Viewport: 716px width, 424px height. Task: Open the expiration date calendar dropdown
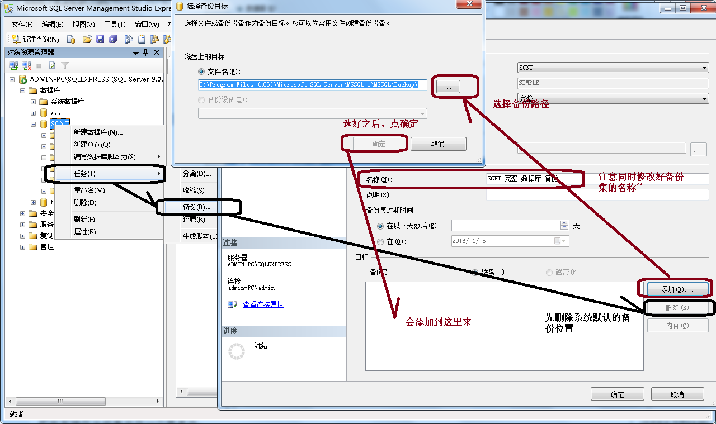pyautogui.click(x=561, y=241)
